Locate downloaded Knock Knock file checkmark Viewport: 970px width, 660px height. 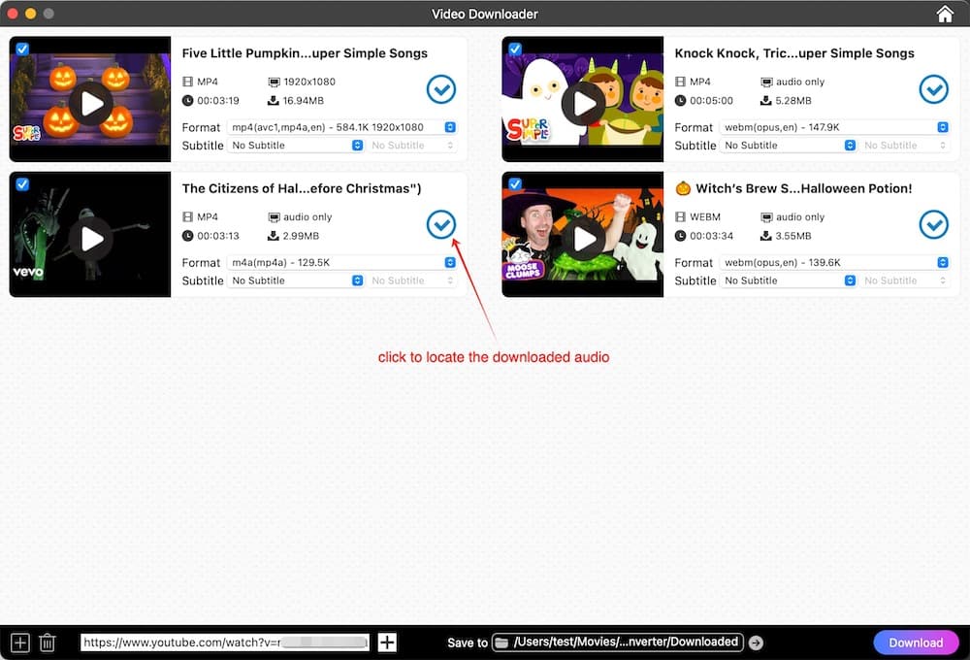[x=933, y=89]
